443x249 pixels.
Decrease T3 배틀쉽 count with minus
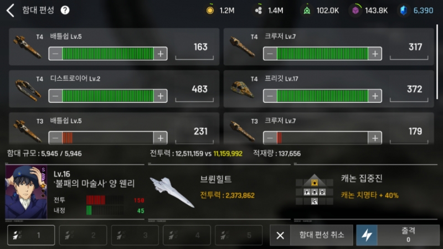[55, 138]
